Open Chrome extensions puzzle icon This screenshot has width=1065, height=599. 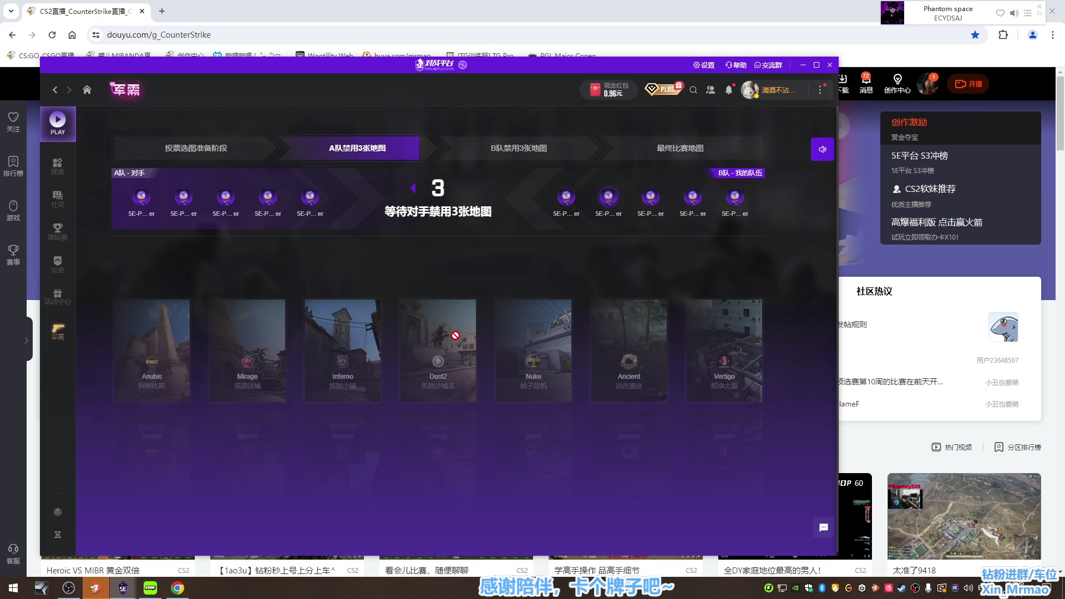click(x=1003, y=35)
